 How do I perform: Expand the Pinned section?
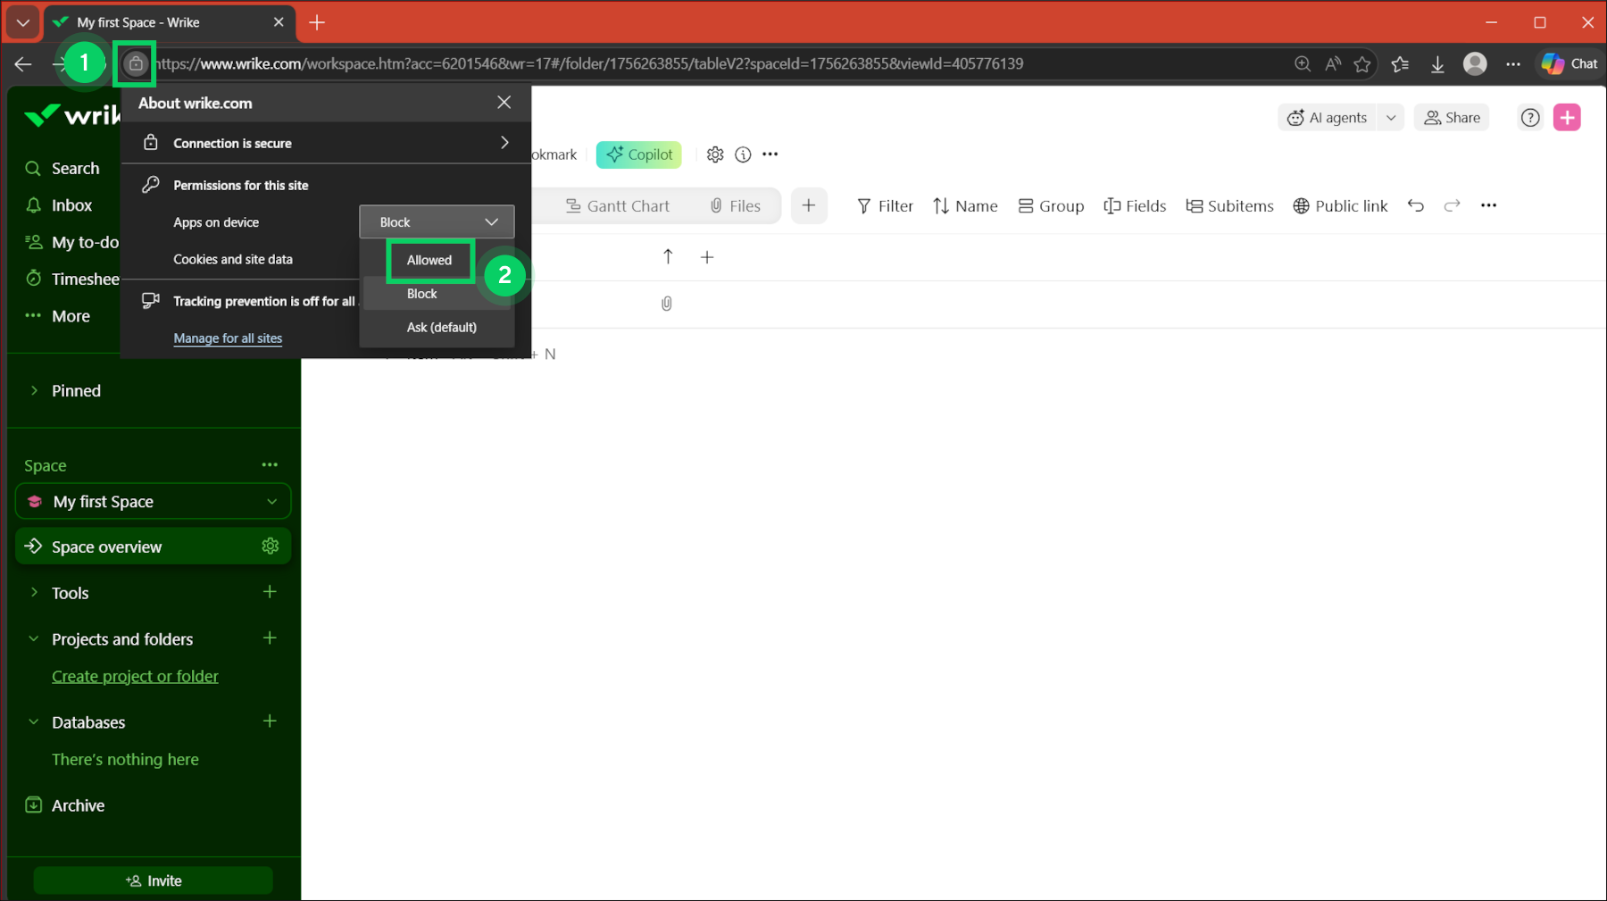(x=34, y=390)
